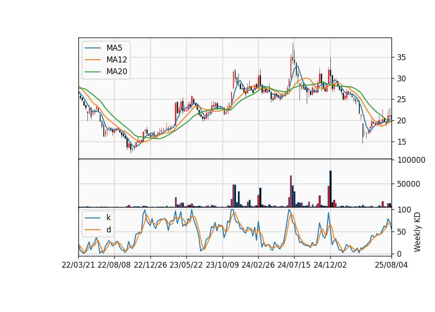Viewport: 435px width, 312px height.
Task: Click the price axis label 20
Action: click(x=401, y=121)
